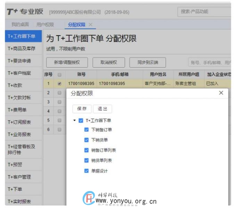The image size is (241, 208).
Task: Check the row 2 checkbox
Action: coord(59,93)
